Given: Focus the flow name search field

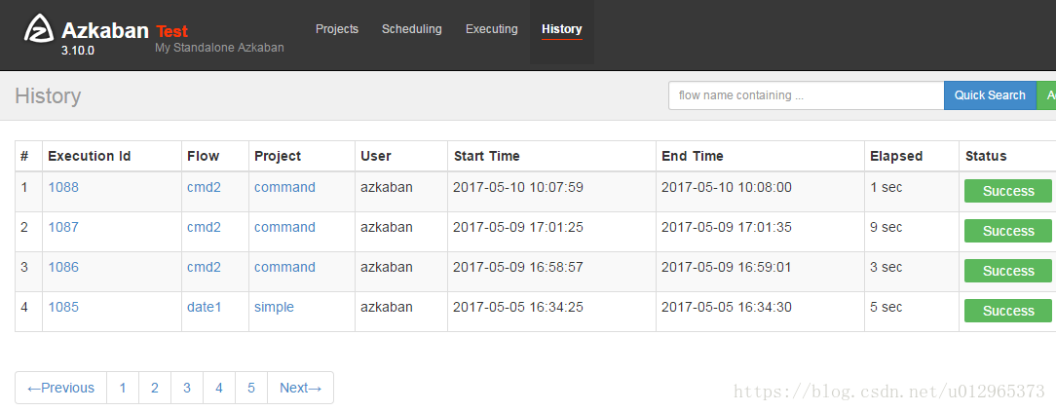Looking at the screenshot, I should click(807, 95).
